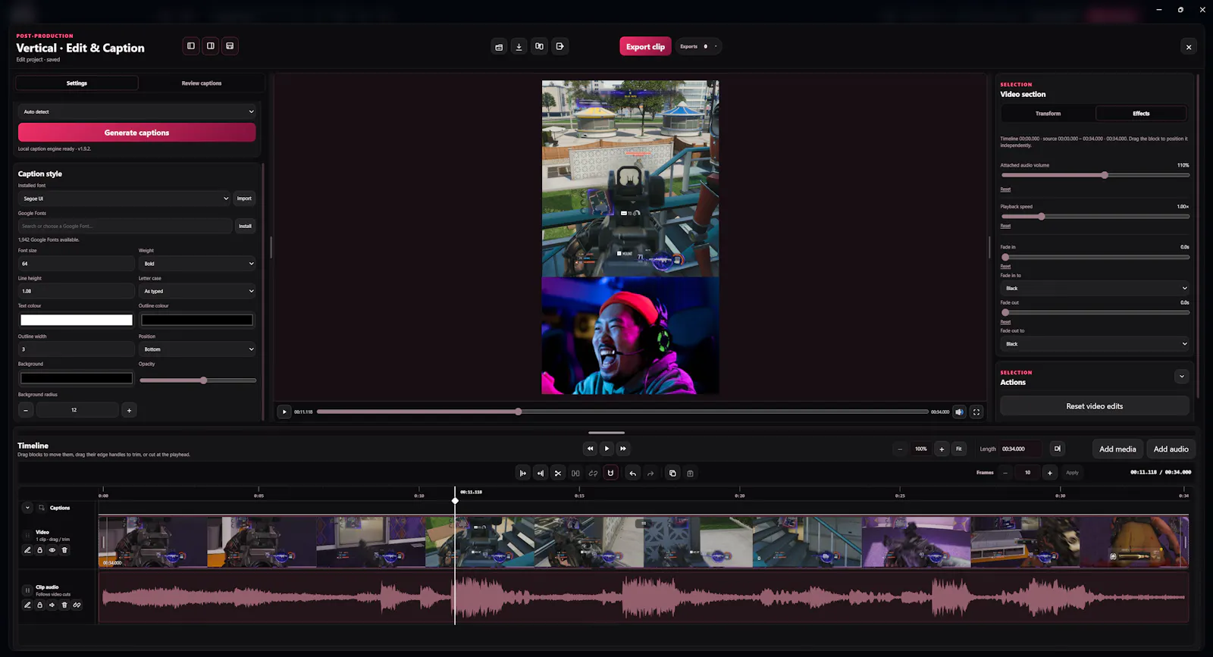
Task: Click Reset video edits button
Action: coord(1095,406)
